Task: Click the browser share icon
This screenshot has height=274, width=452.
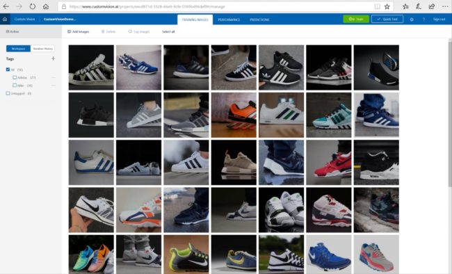Action: [432, 6]
